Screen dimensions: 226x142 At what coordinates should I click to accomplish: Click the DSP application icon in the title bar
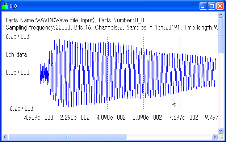[5, 6]
